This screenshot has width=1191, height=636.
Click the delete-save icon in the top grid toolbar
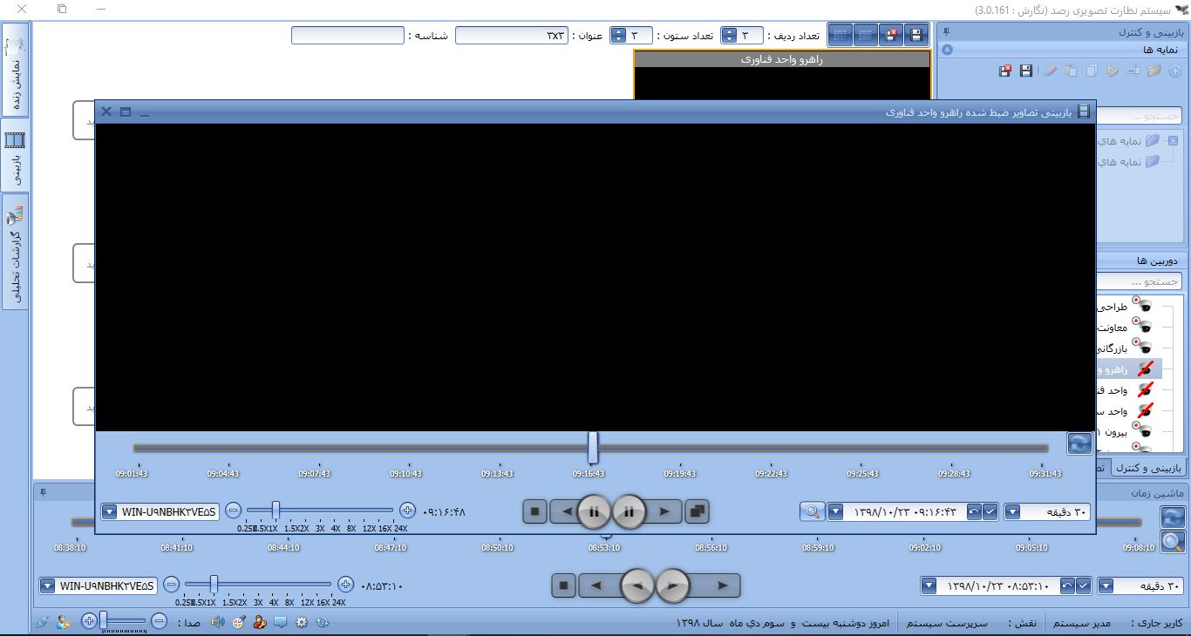pyautogui.click(x=891, y=35)
